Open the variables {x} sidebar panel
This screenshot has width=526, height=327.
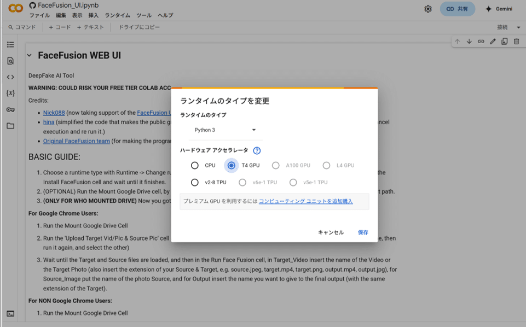pos(10,93)
